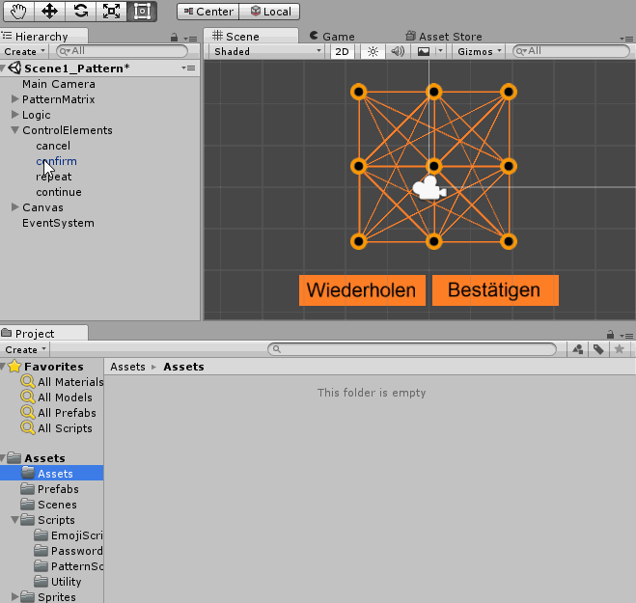Screen dimensions: 636x603
Task: Open the Gizmos dropdown
Action: pyautogui.click(x=479, y=51)
